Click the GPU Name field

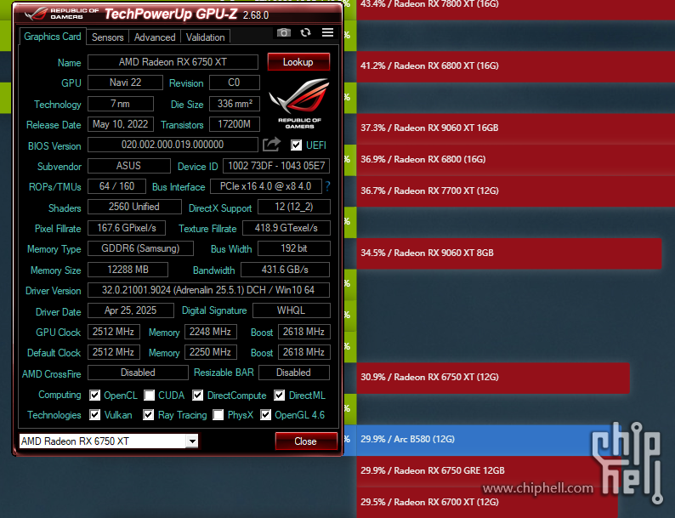[x=173, y=62]
